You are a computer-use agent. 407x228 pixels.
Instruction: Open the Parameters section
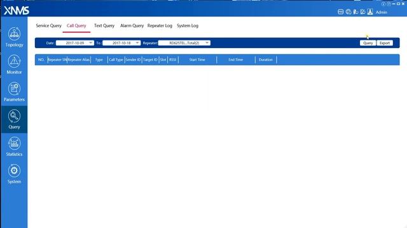(x=14, y=92)
